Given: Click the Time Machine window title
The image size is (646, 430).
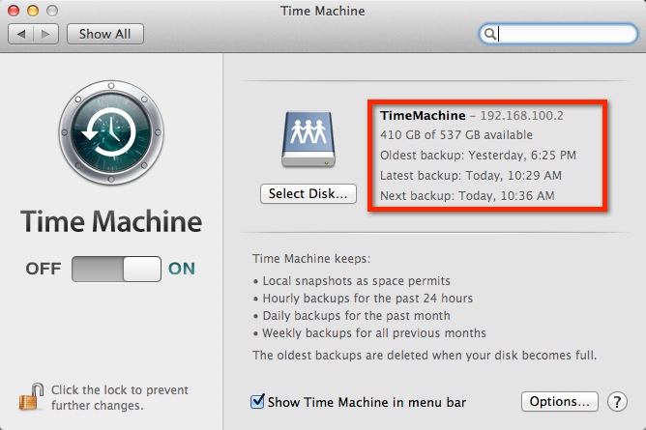Looking at the screenshot, I should [x=323, y=11].
